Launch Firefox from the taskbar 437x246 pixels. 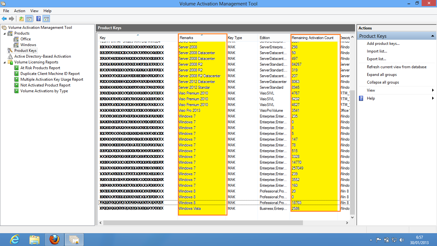[54, 239]
